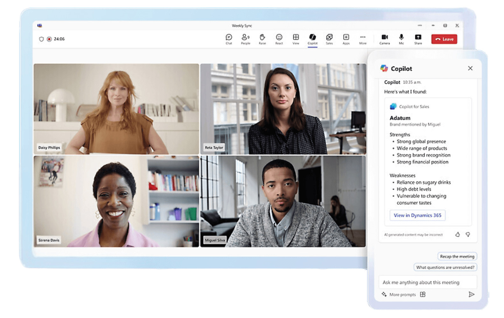This screenshot has height=318, width=504.
Task: Click the Copilot logo in panel header
Action: 384,68
